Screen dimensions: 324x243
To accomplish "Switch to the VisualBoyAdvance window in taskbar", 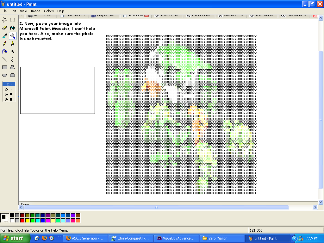I will [176, 238].
